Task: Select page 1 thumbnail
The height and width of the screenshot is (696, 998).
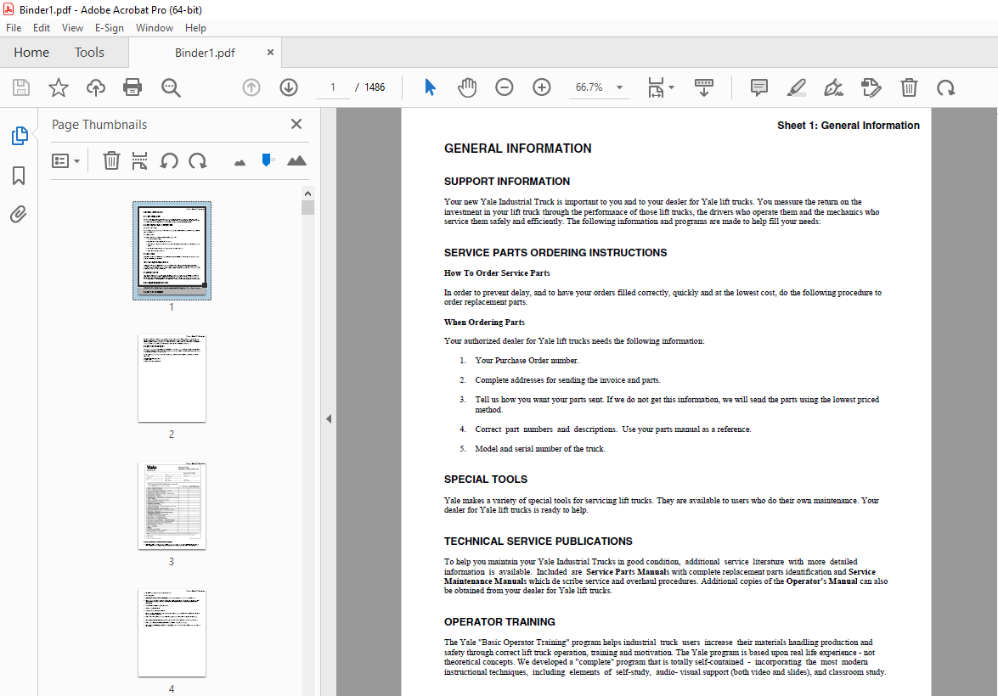Action: pos(172,250)
